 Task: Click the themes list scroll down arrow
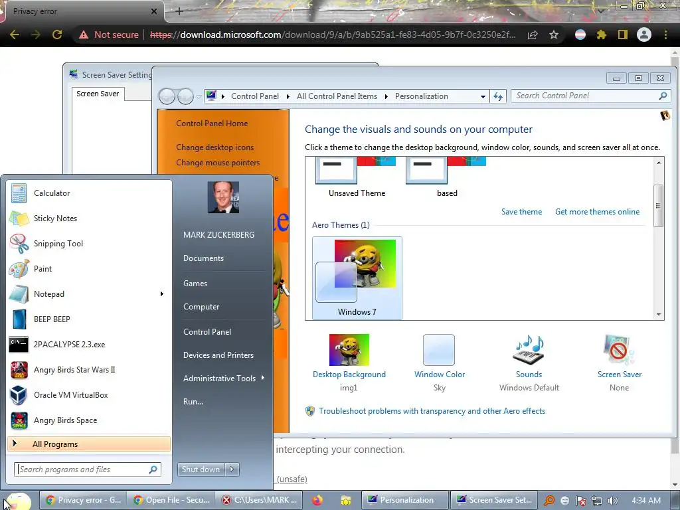(659, 315)
